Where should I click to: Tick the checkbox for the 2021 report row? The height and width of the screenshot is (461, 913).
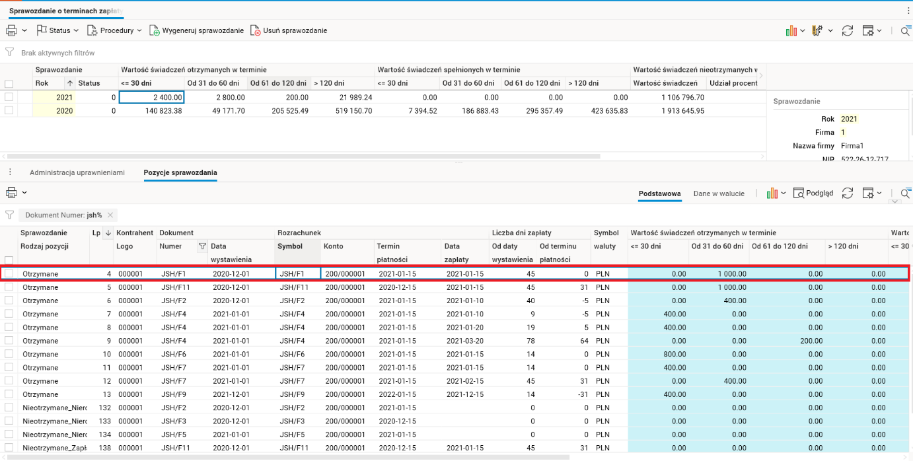pos(9,97)
